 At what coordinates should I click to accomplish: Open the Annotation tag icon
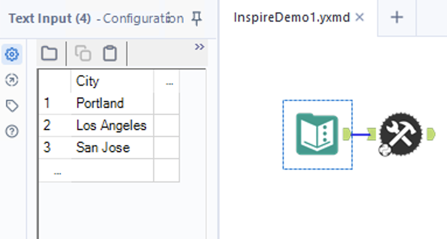[x=12, y=106]
